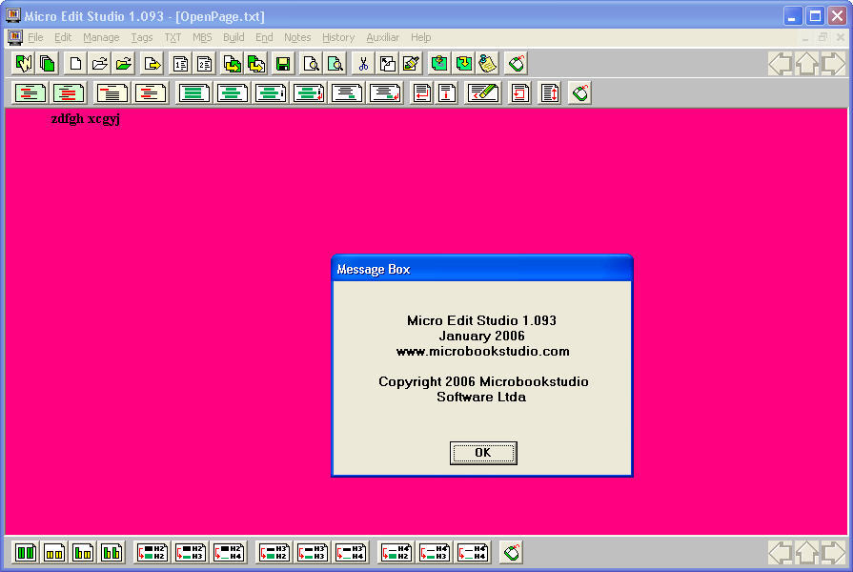
Task: Open the Help menu
Action: tap(420, 37)
